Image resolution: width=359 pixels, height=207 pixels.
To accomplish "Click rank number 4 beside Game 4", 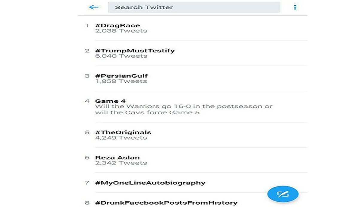I will (87, 101).
